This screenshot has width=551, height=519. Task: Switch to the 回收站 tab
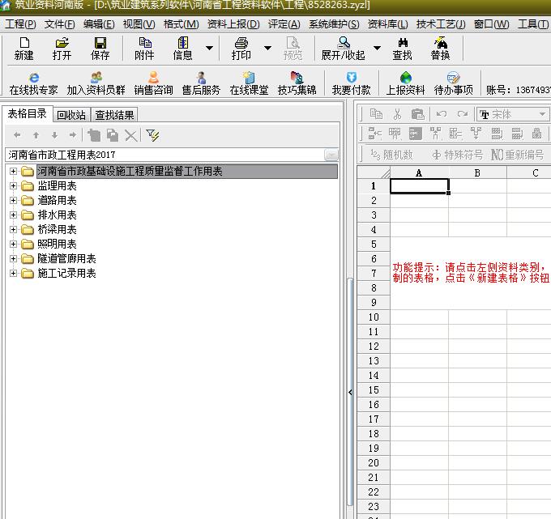click(x=71, y=115)
